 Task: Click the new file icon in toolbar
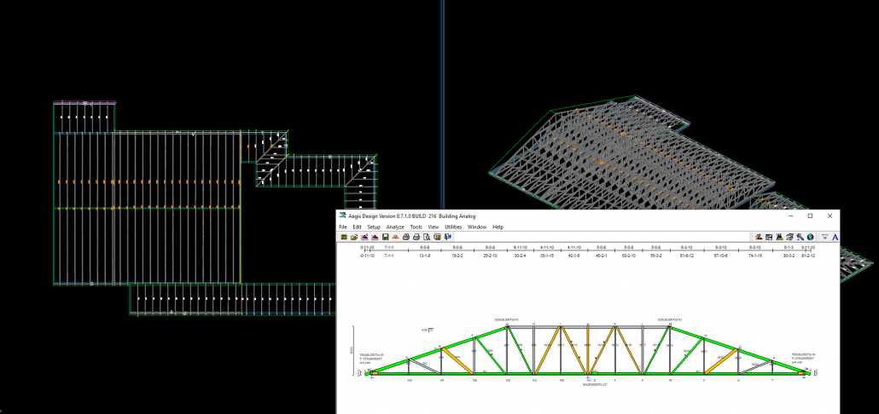(344, 237)
